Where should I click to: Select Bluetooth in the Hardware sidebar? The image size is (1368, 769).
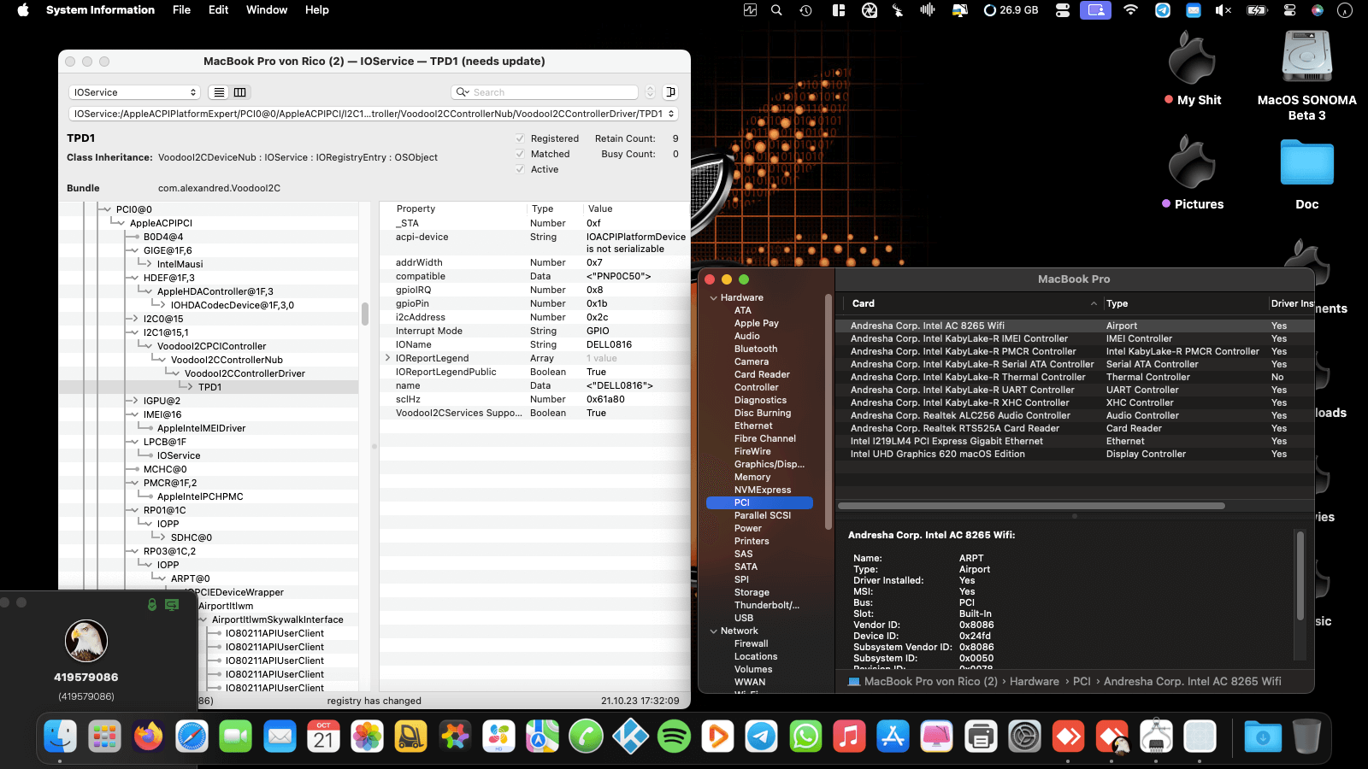click(756, 349)
